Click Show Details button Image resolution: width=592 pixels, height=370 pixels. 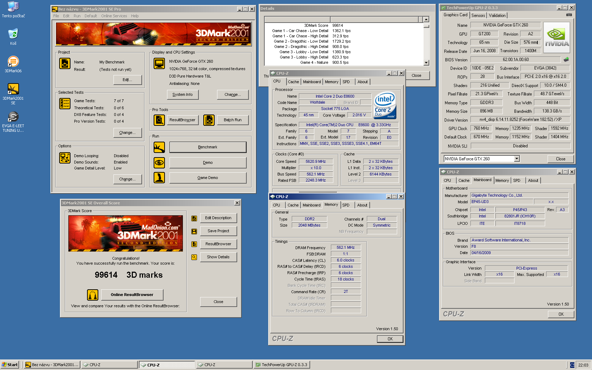click(x=218, y=257)
